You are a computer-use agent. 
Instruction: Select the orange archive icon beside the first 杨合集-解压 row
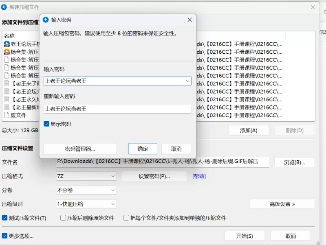tap(7, 52)
